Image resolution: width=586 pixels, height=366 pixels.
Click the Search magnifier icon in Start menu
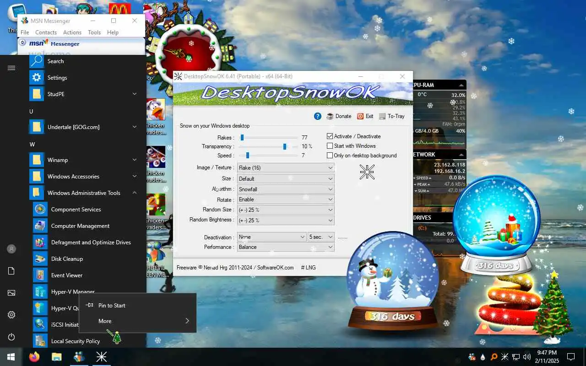[37, 61]
